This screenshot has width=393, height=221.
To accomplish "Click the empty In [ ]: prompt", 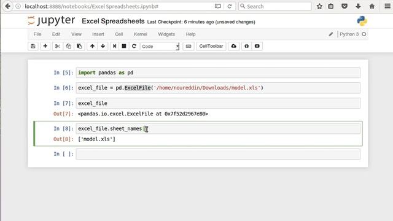I will pyautogui.click(x=64, y=154).
